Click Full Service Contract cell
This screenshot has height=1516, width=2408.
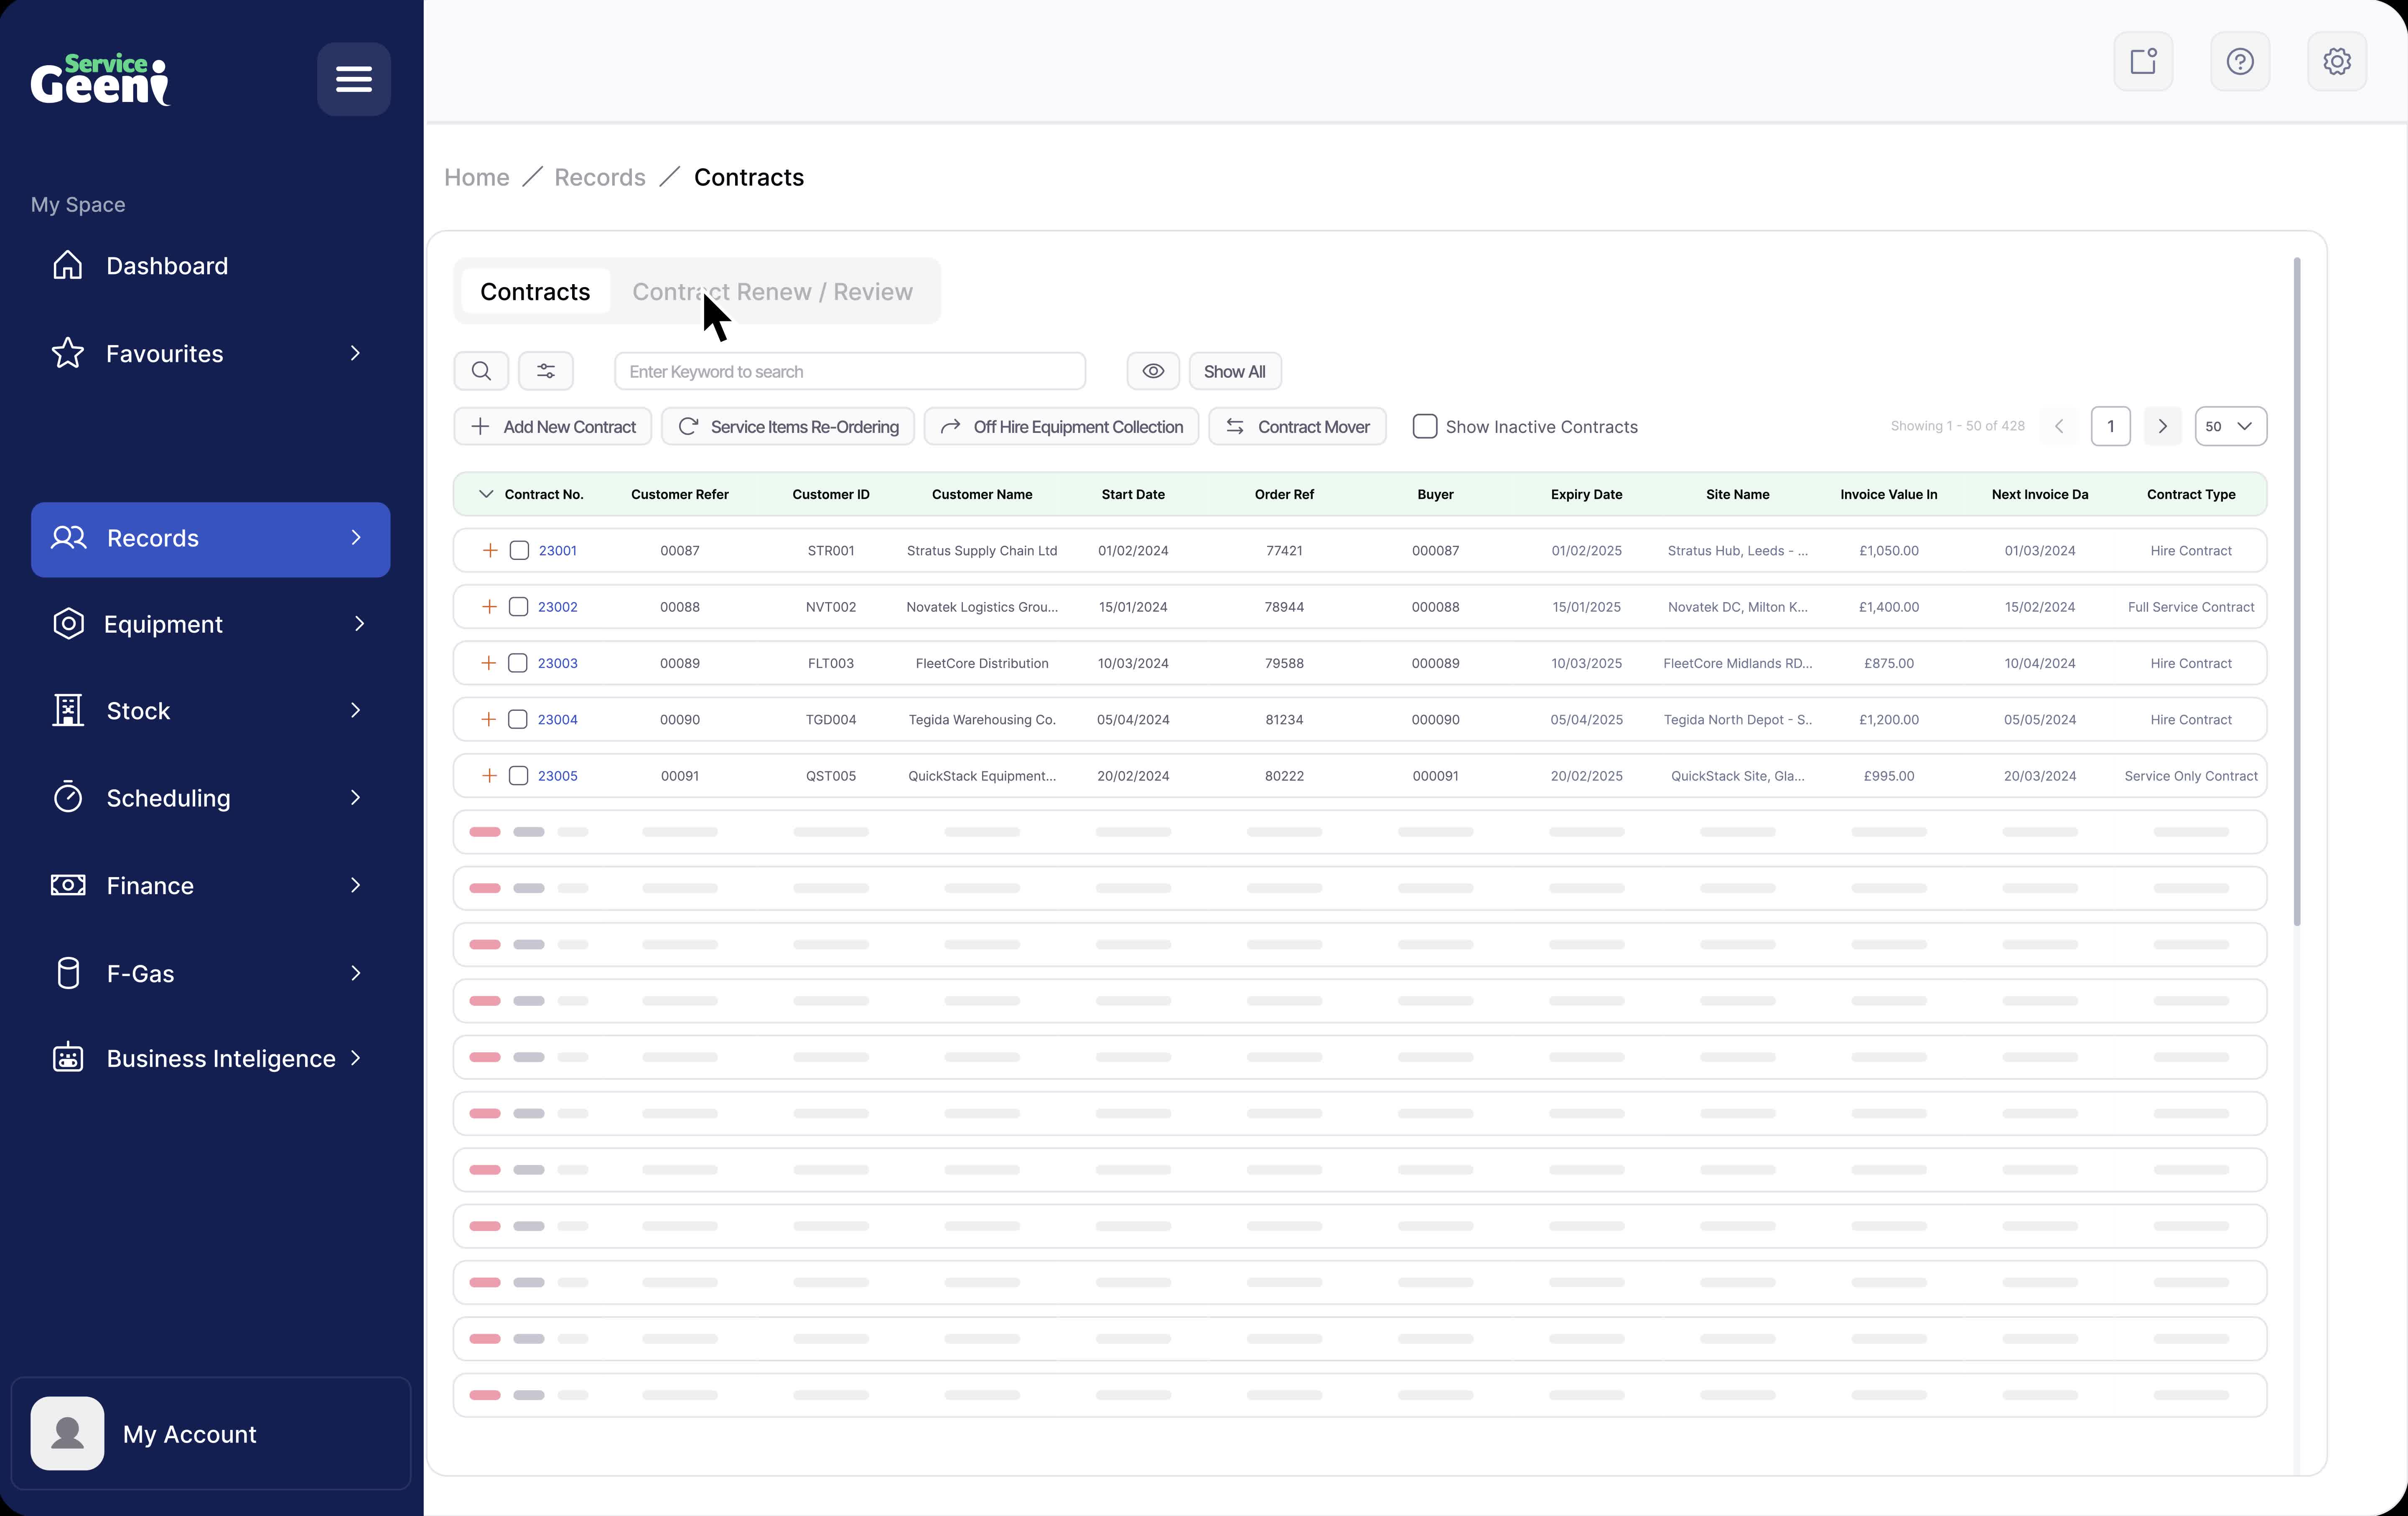[2191, 607]
